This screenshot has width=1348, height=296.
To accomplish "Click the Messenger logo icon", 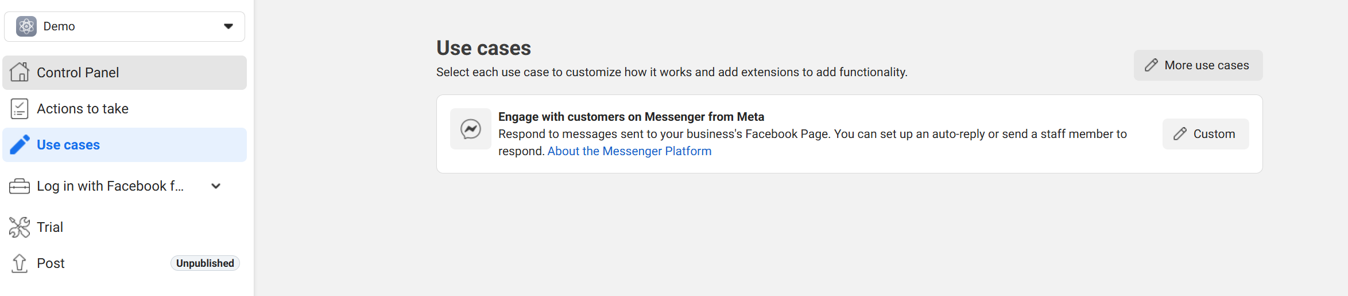I will pos(471,129).
